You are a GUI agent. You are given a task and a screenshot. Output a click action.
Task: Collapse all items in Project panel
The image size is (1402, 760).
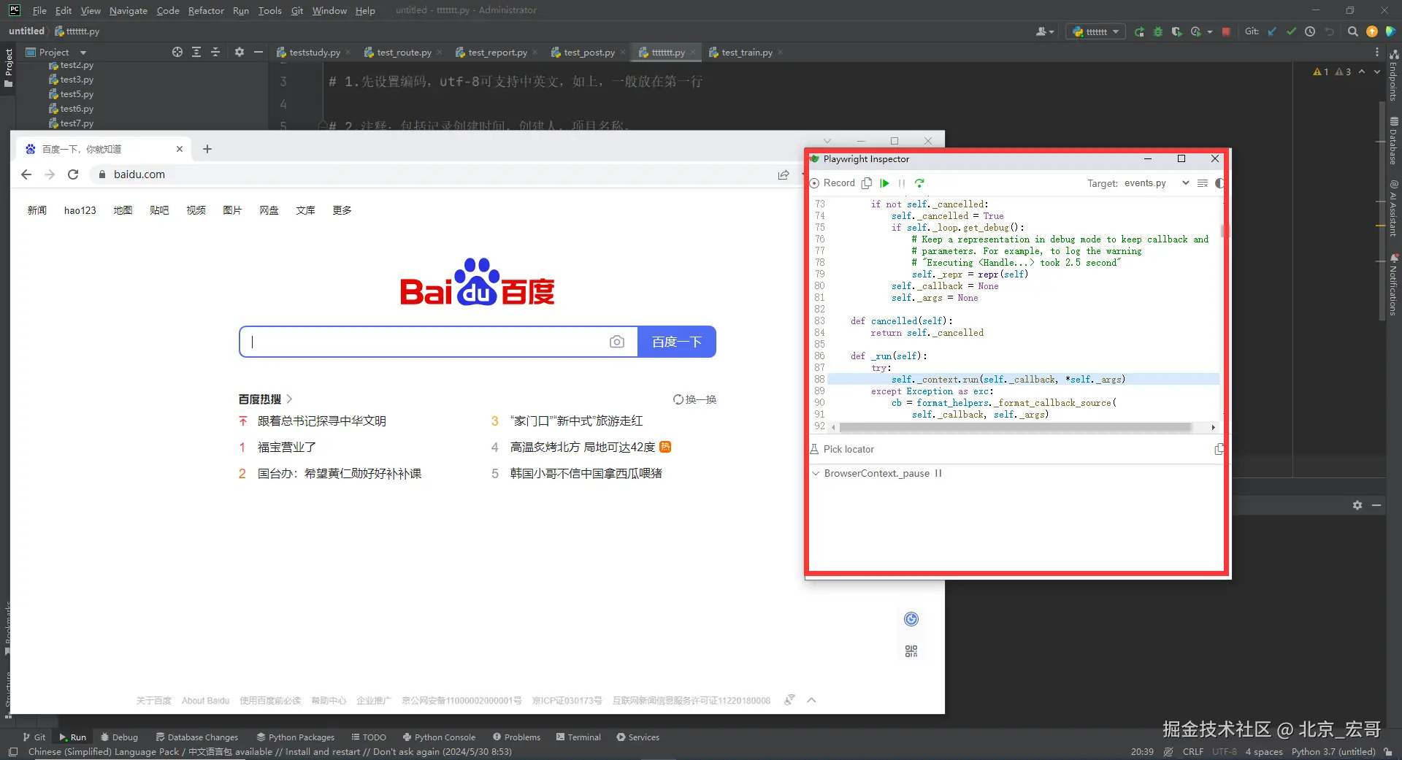point(215,52)
